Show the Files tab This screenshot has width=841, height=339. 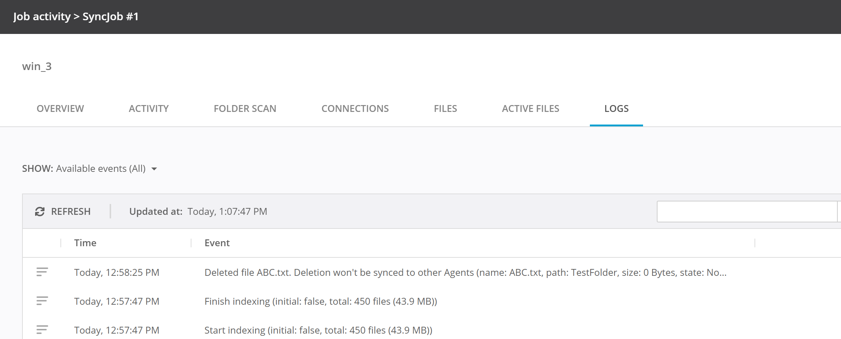445,109
